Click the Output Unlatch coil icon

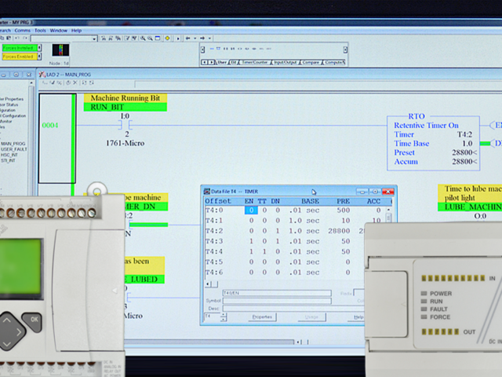[x=254, y=49]
